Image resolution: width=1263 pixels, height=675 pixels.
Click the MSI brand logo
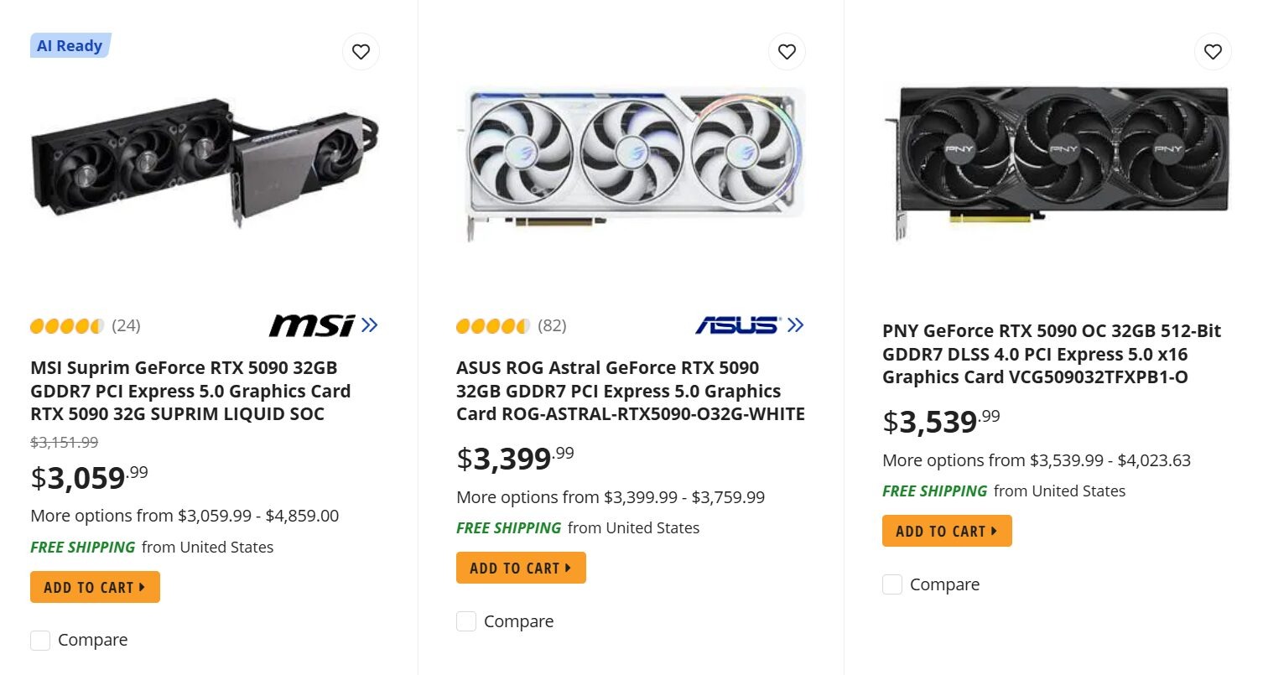(x=312, y=325)
